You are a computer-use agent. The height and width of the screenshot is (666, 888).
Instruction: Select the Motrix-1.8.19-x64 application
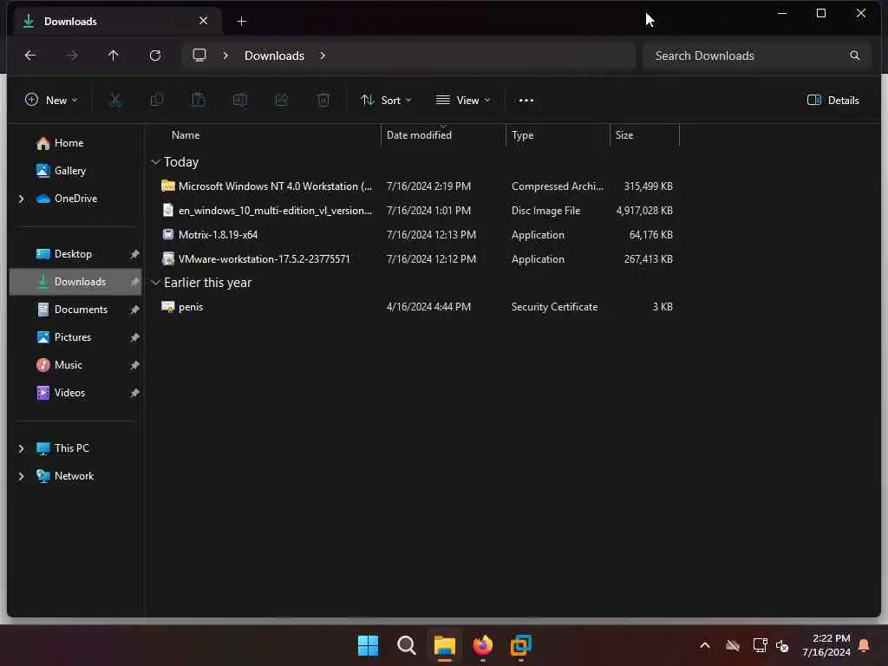click(x=417, y=235)
